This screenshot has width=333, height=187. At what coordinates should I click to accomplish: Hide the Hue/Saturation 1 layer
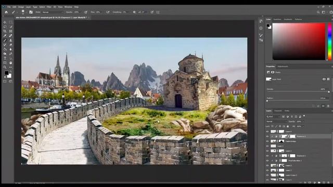(267, 161)
